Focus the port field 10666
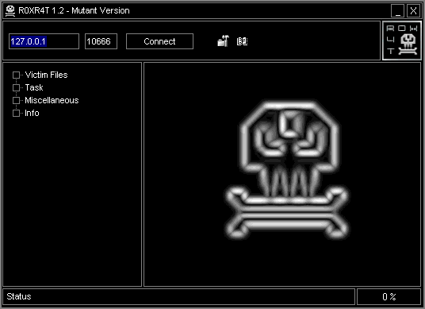The height and width of the screenshot is (309, 425). (101, 41)
